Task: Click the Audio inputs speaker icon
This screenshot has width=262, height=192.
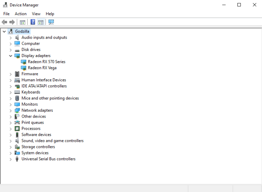Action: point(17,38)
